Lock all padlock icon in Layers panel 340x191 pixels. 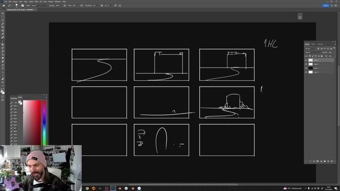(x=321, y=56)
